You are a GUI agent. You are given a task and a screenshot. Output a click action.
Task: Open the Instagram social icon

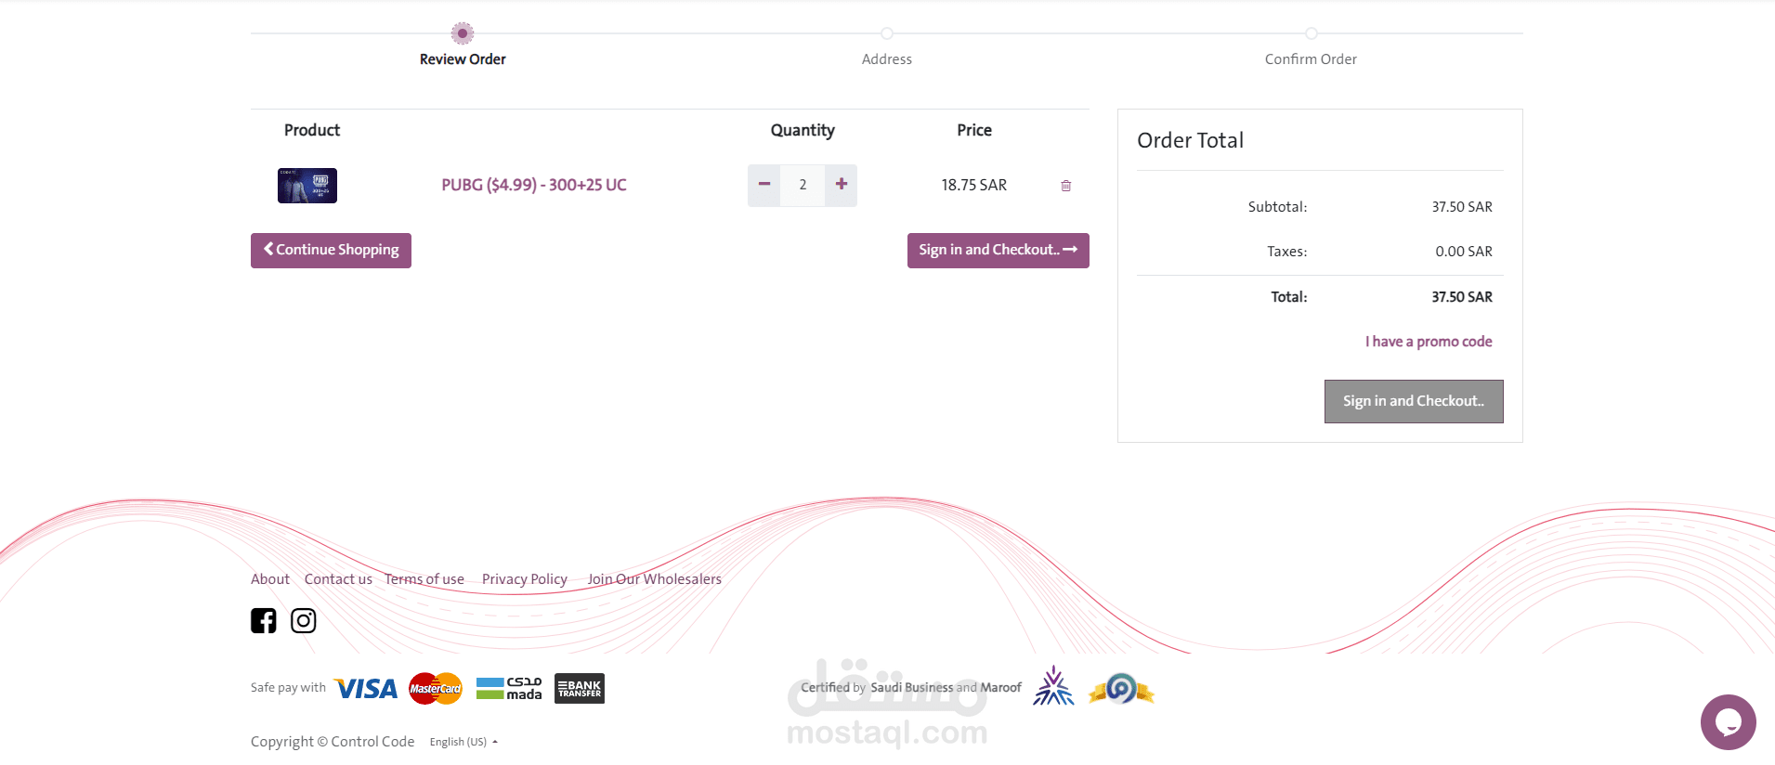[x=304, y=620]
